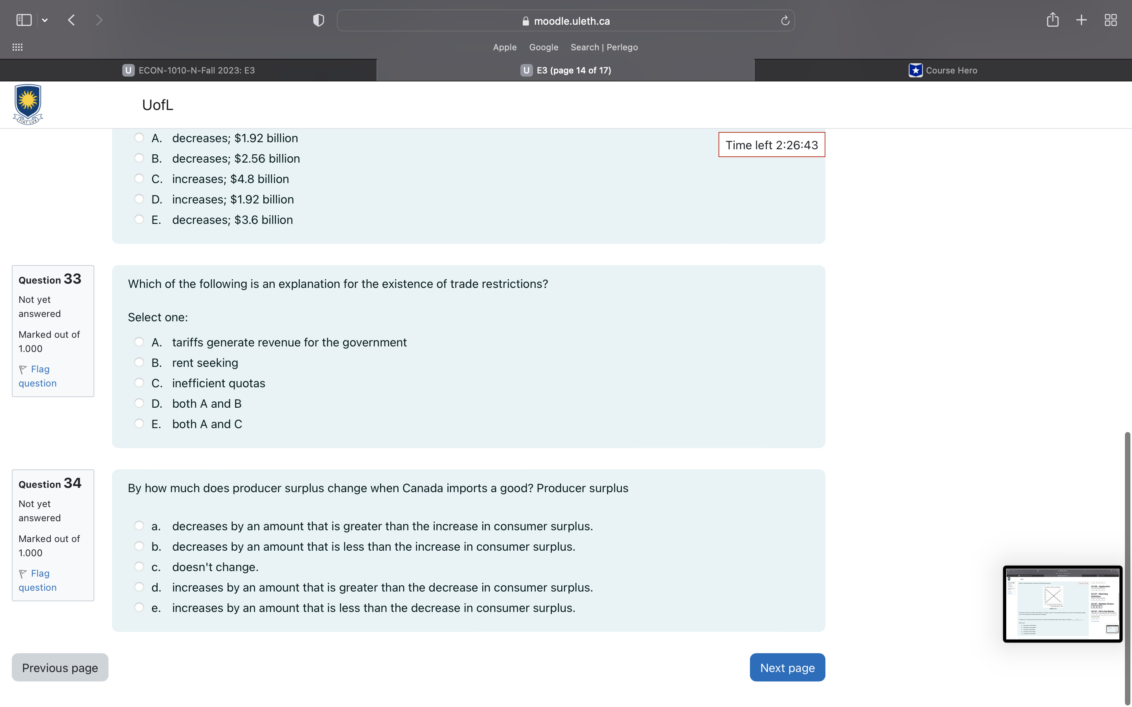Open the Share icon in toolbar

1053,20
